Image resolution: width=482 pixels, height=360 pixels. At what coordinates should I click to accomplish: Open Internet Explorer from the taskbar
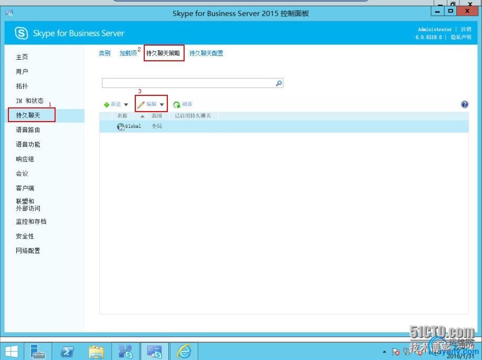tap(184, 352)
